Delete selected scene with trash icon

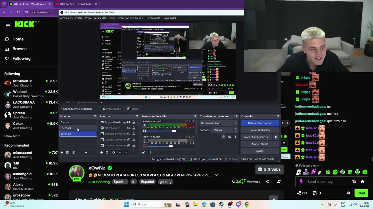point(67,152)
